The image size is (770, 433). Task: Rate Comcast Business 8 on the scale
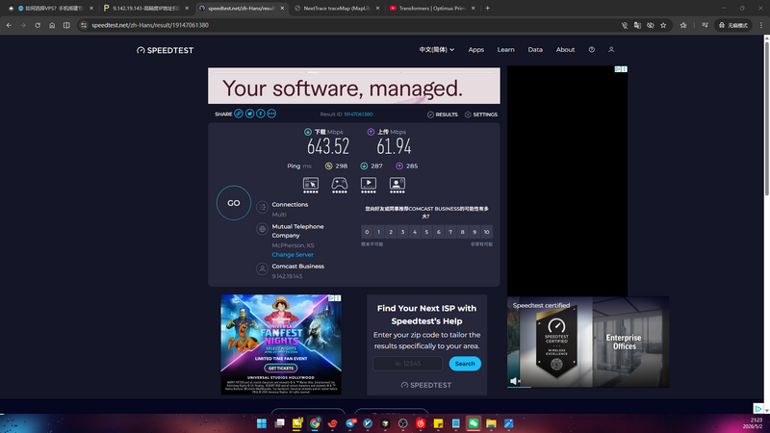pos(463,232)
